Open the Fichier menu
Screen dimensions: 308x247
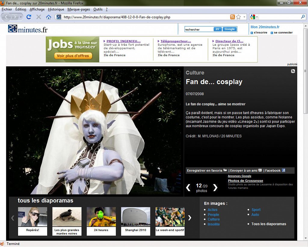(7, 9)
